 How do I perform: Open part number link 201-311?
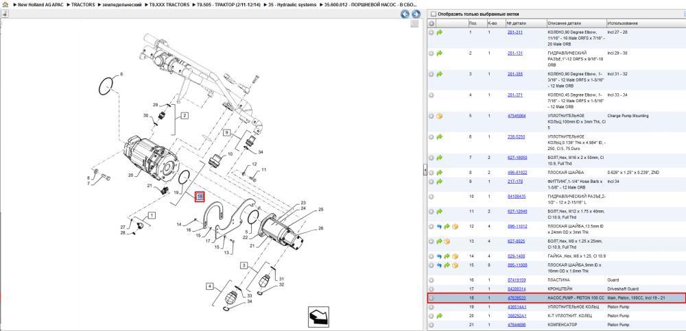coord(515,32)
